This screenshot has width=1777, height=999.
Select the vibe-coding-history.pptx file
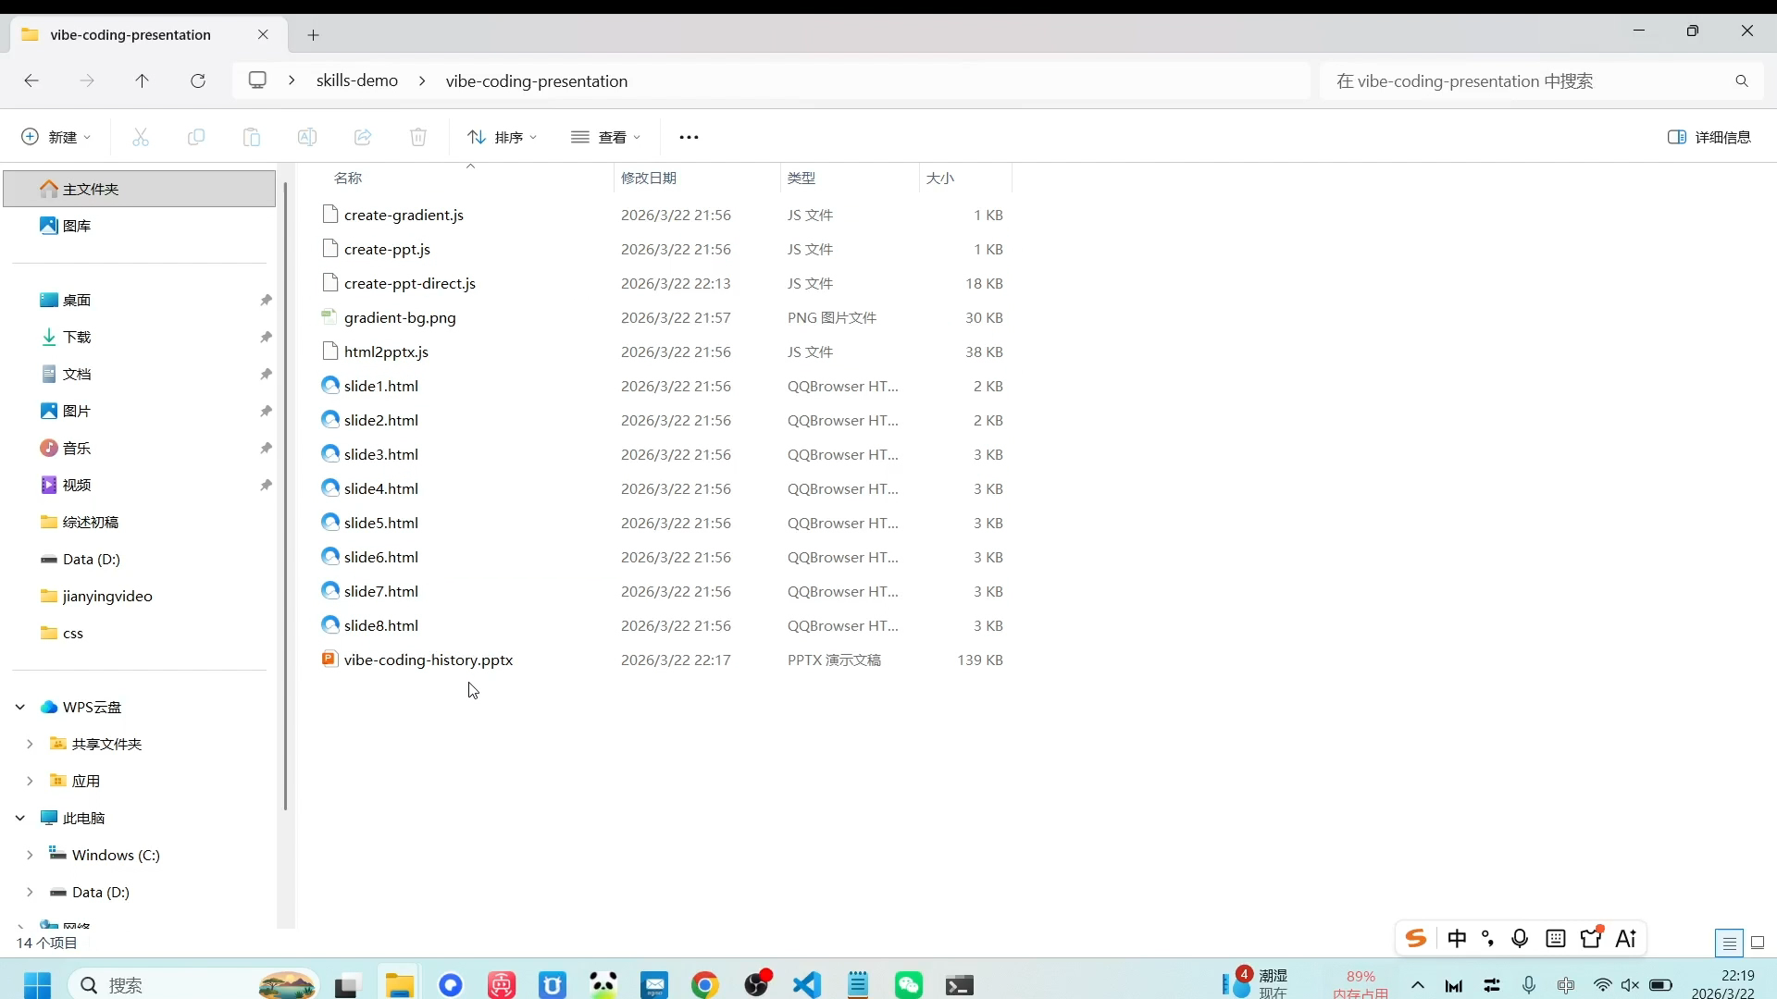(428, 660)
